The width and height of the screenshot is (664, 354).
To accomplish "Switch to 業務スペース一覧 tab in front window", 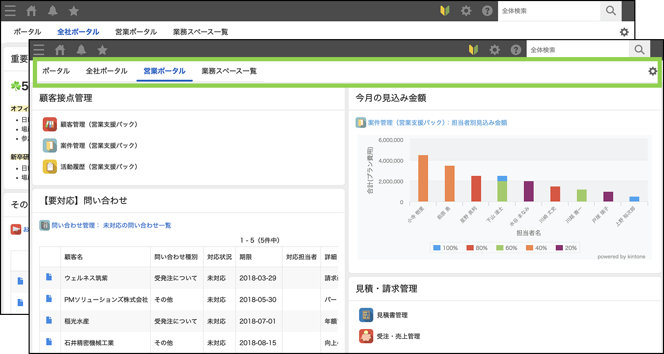I will tap(229, 71).
